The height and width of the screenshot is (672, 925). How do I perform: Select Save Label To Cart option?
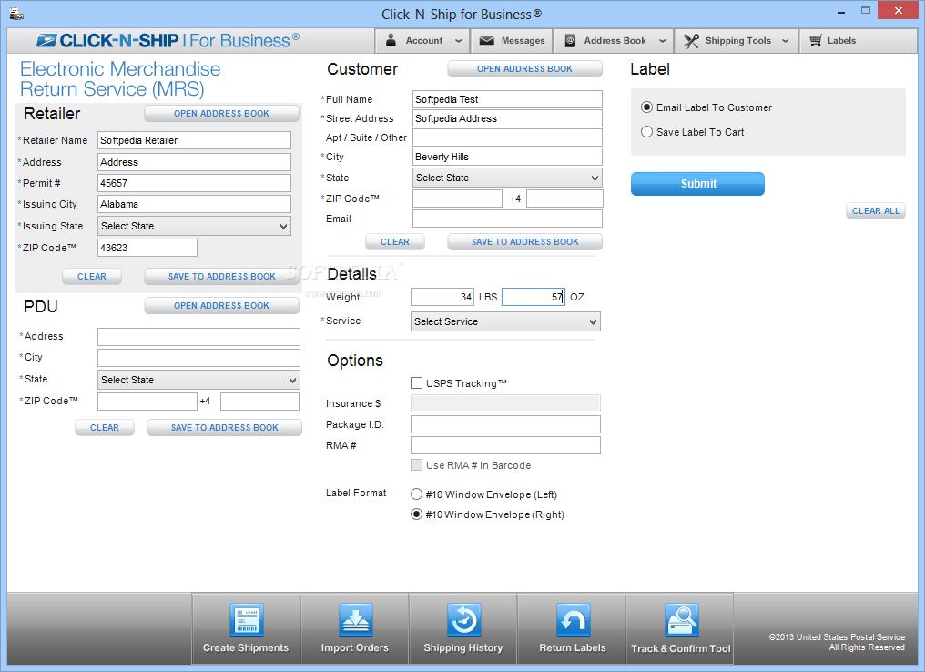pyautogui.click(x=646, y=132)
